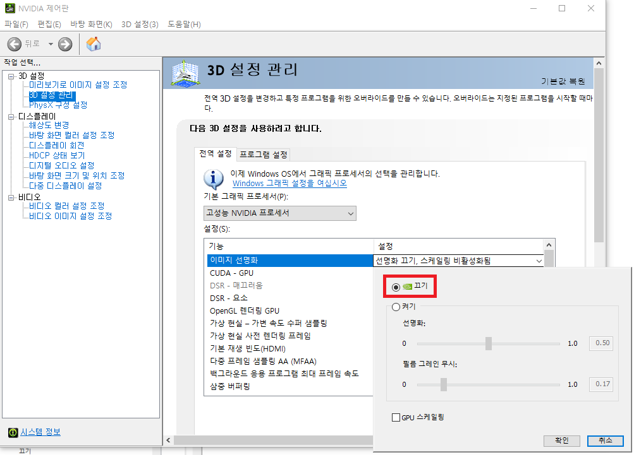Select 바탕 화면 컬러 설정 조정
The height and width of the screenshot is (455, 634).
71,135
